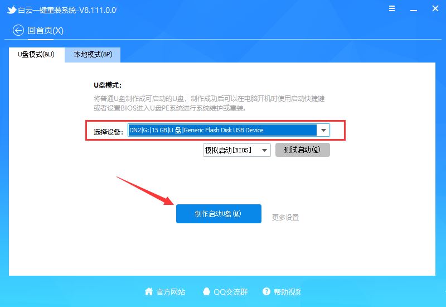This screenshot has width=446, height=307.
Task: Expand the 模拟启动[BIOS] dropdown arrow
Action: pos(264,150)
